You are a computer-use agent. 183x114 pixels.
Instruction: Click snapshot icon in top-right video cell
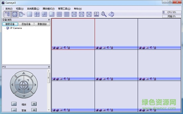[147, 48]
